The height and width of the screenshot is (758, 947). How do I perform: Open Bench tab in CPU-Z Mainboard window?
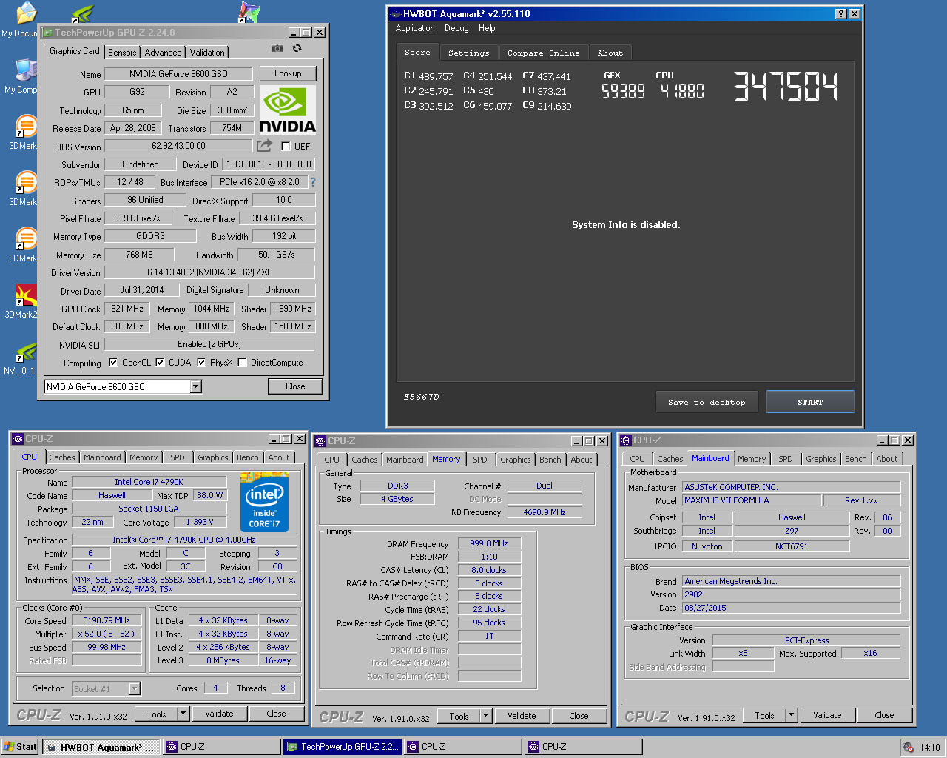pyautogui.click(x=856, y=459)
